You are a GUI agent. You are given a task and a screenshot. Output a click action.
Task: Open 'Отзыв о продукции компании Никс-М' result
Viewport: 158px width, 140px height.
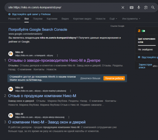(x=42, y=96)
